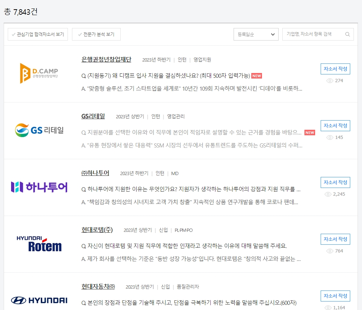
Task: Open 은행권청년창업재단 company link
Action: pos(106,59)
